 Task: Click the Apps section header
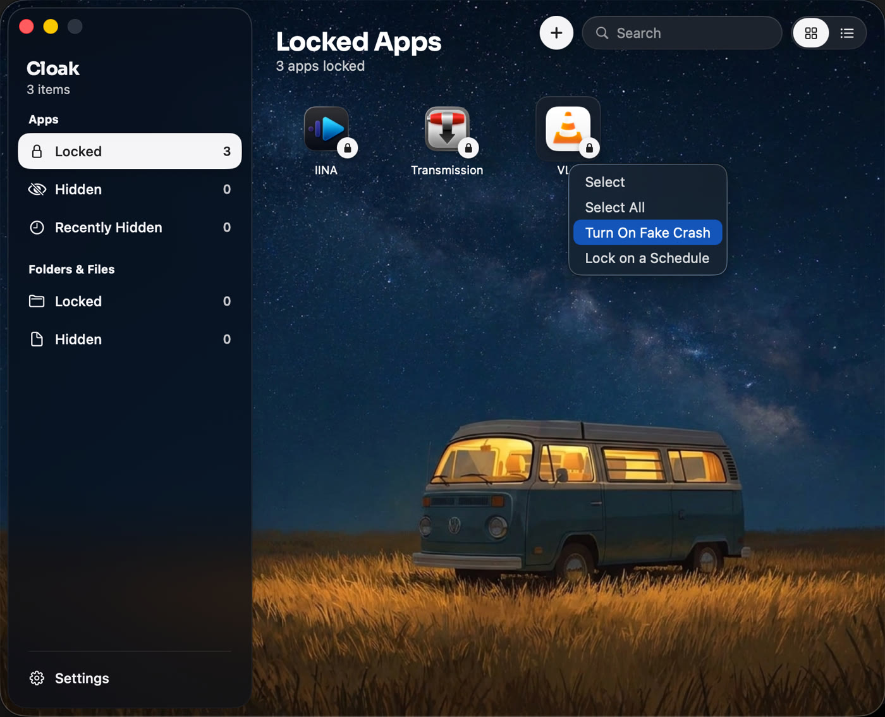point(44,120)
